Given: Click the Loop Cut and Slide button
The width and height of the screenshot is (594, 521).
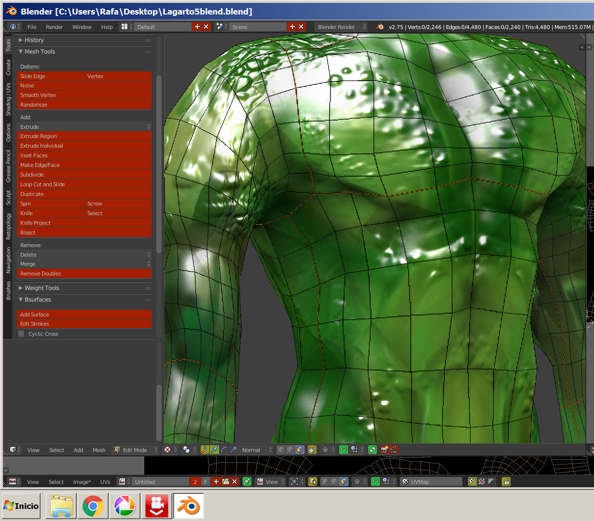Looking at the screenshot, I should (x=84, y=184).
